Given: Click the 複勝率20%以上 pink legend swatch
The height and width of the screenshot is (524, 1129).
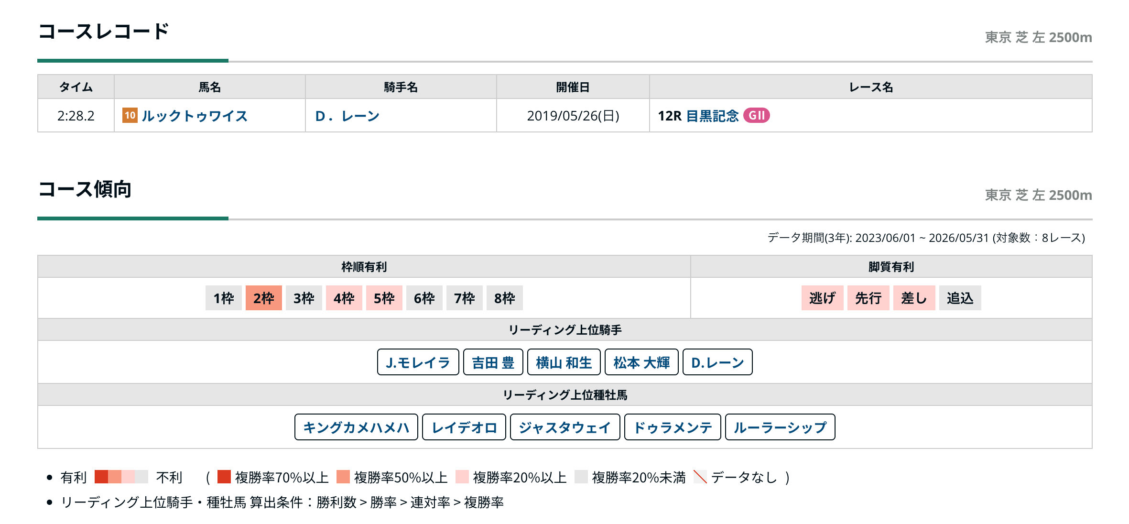Looking at the screenshot, I should [462, 477].
